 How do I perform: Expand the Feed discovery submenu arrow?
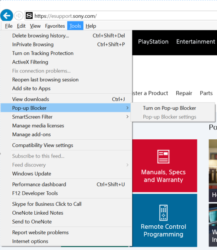[x=127, y=165]
